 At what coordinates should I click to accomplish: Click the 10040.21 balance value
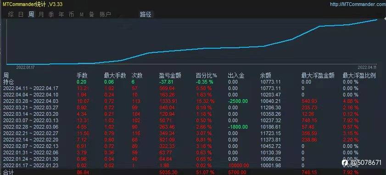(270, 101)
